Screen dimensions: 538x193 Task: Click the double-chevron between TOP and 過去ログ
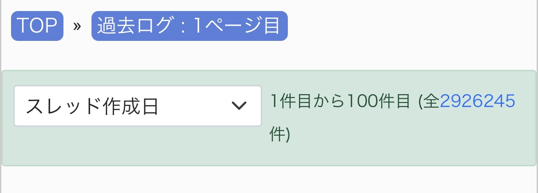(77, 26)
